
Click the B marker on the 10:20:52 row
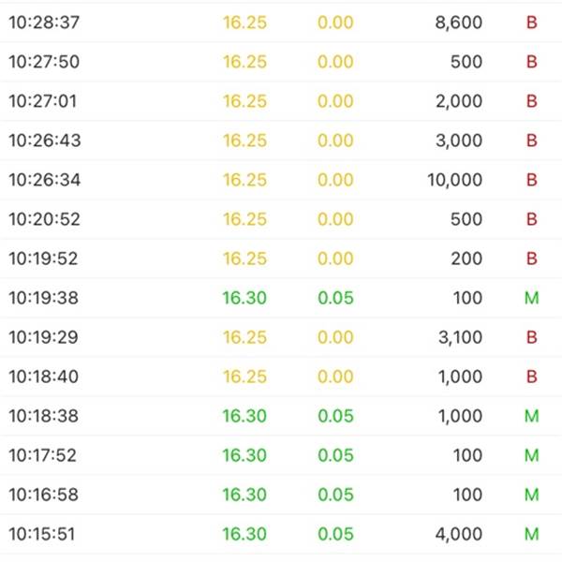click(x=532, y=219)
